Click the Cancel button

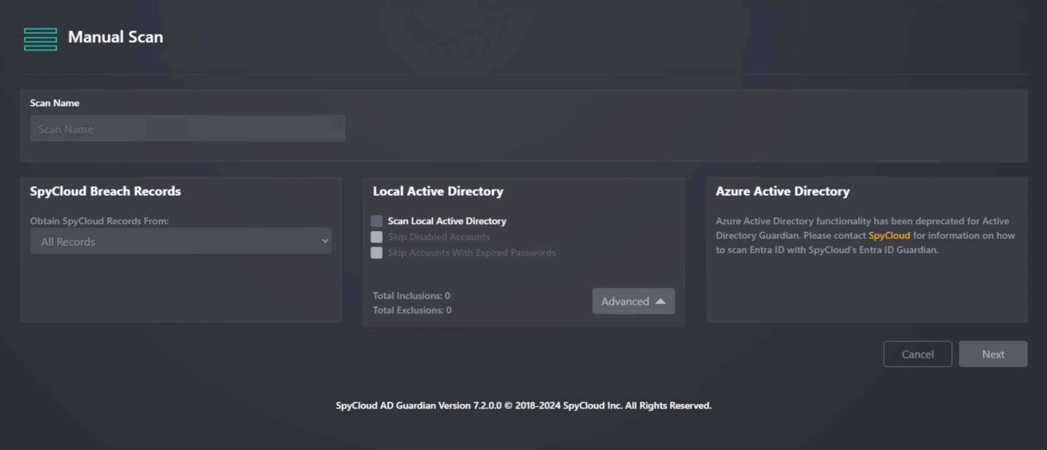(x=918, y=354)
